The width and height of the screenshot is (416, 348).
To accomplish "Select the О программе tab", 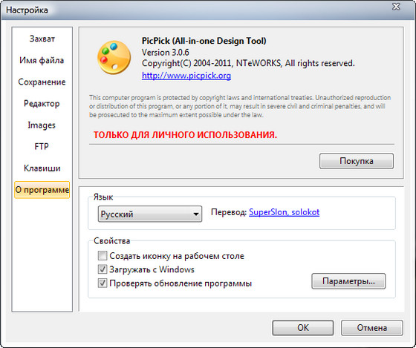I will click(x=42, y=190).
